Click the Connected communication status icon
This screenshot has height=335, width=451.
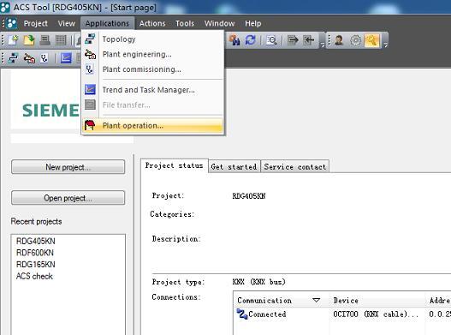click(242, 314)
